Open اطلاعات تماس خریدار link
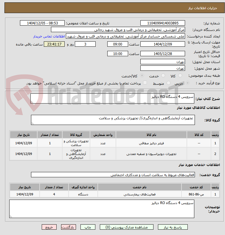The width and height of the screenshot is (225, 235). pyautogui.click(x=49, y=36)
